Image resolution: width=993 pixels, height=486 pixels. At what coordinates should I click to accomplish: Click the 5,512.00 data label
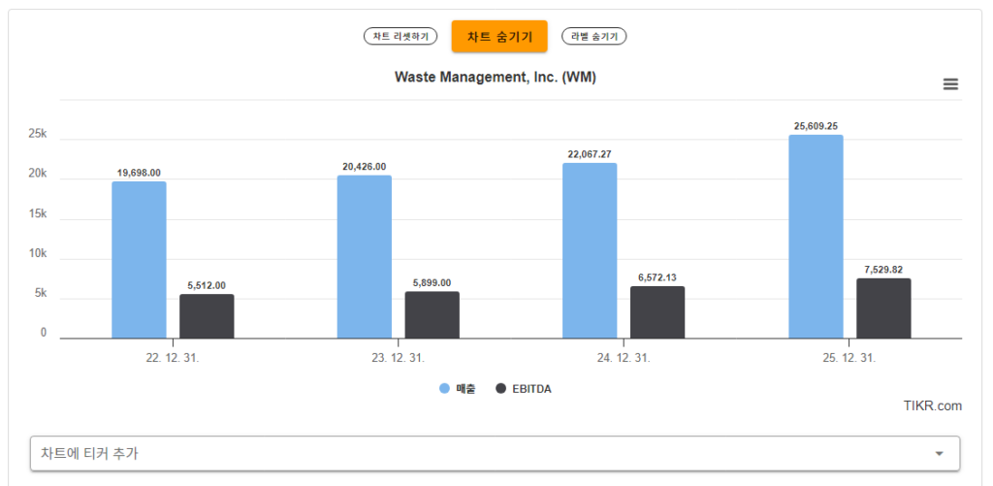tap(207, 285)
